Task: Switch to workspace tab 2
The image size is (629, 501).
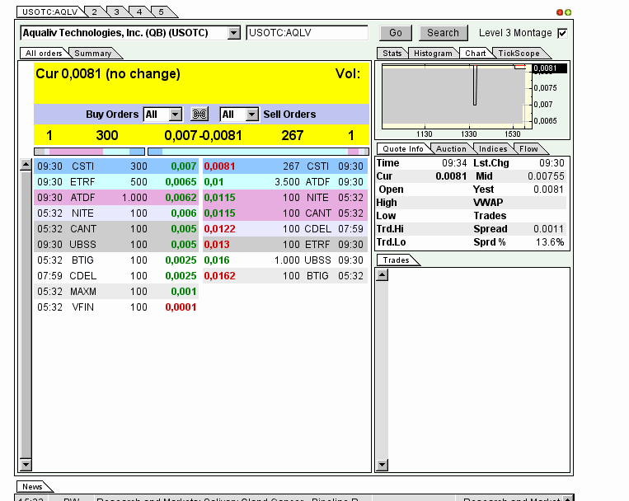Action: pyautogui.click(x=95, y=12)
